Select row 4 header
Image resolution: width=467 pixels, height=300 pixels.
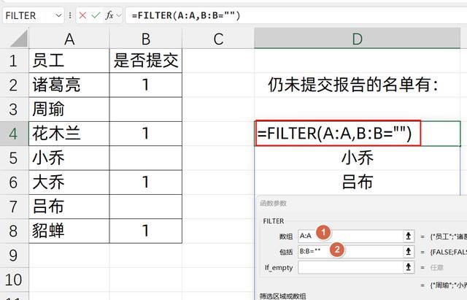tap(13, 134)
